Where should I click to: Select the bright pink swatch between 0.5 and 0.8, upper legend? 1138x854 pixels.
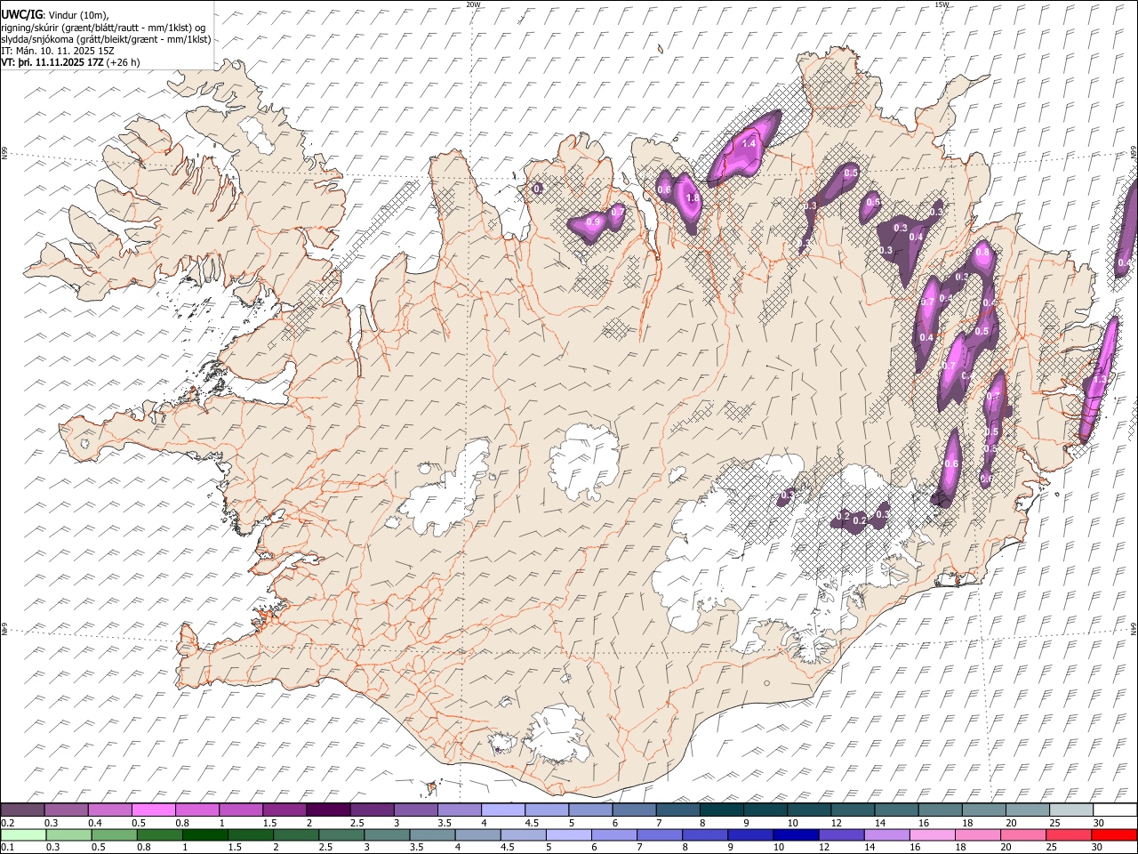click(x=154, y=810)
